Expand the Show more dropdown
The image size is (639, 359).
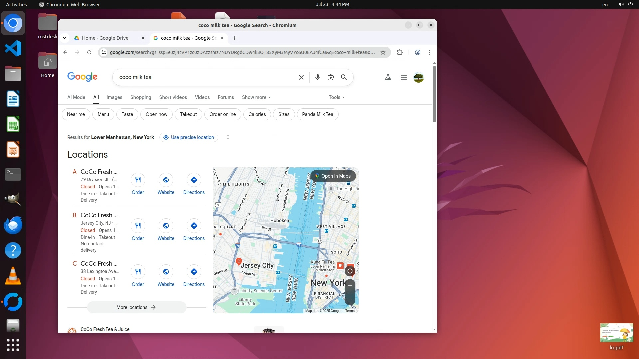click(x=256, y=97)
